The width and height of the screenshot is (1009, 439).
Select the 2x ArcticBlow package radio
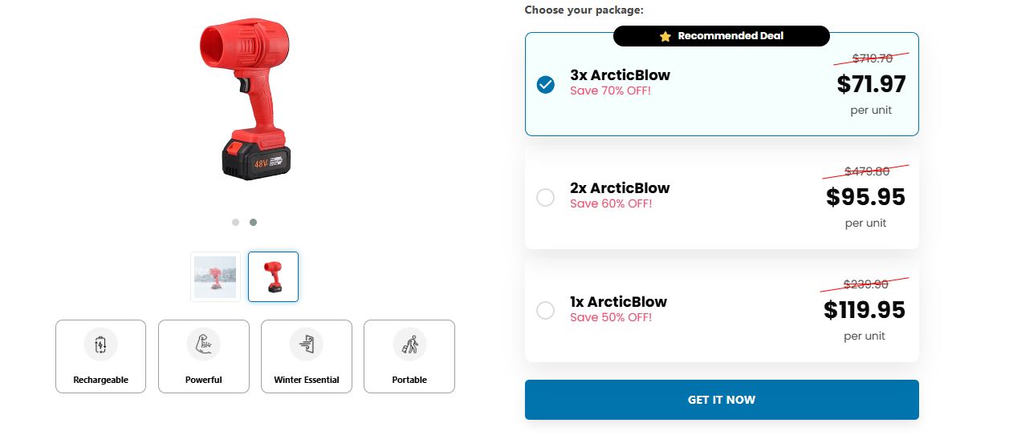[x=546, y=197]
